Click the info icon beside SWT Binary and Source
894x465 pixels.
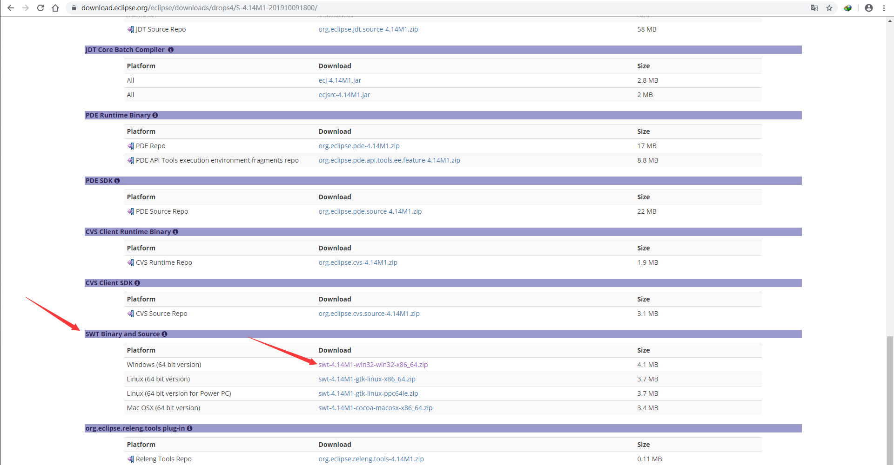[165, 334]
